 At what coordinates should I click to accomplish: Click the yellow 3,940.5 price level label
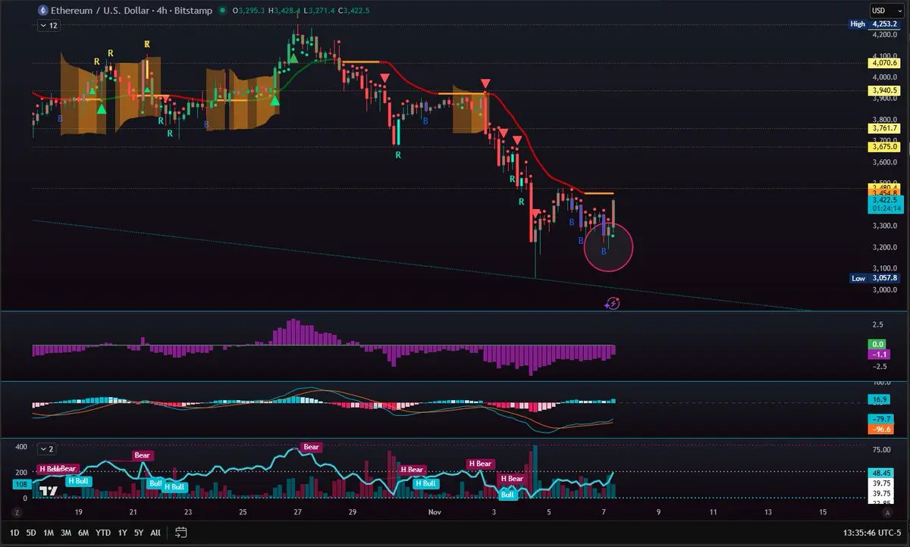[x=885, y=90]
